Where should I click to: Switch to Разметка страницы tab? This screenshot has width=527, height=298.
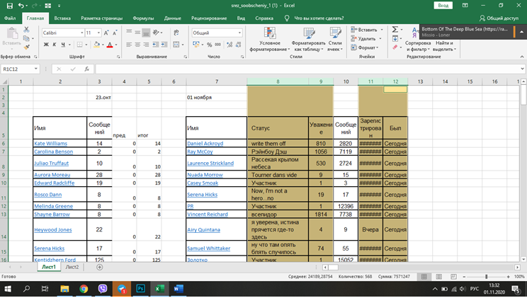(x=101, y=18)
